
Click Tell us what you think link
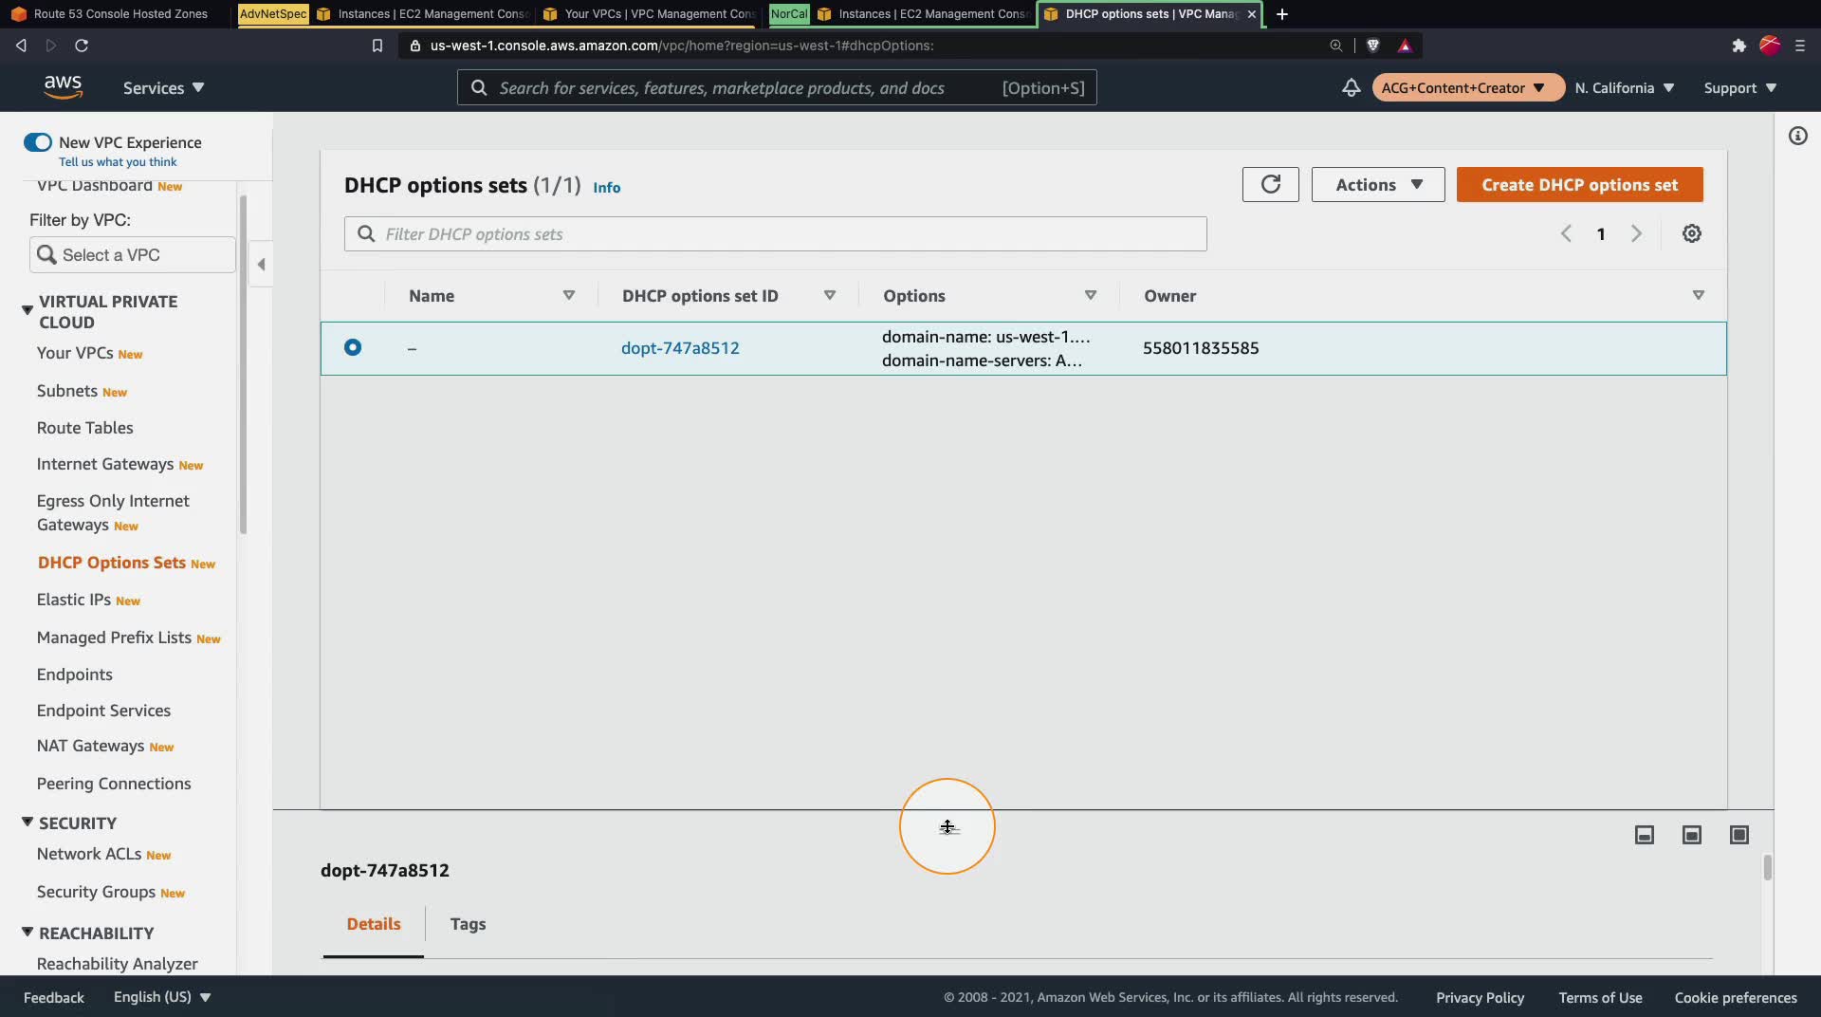coord(118,162)
